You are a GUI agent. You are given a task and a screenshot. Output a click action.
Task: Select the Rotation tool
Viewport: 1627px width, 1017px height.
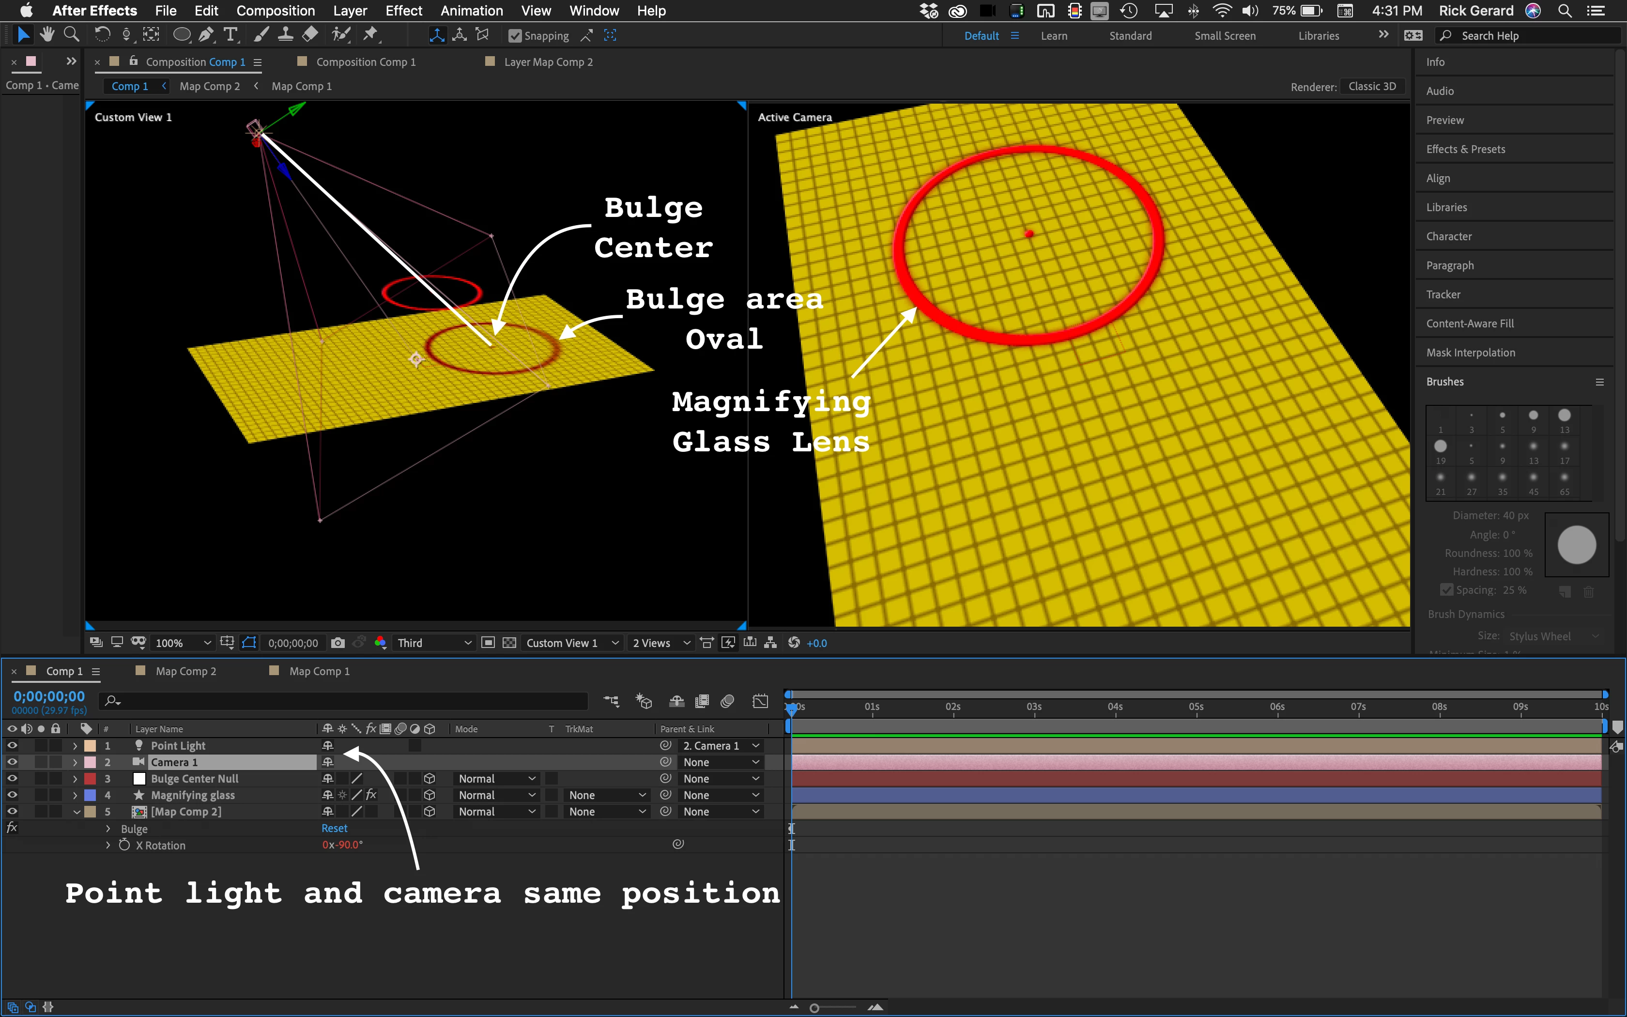(x=102, y=35)
